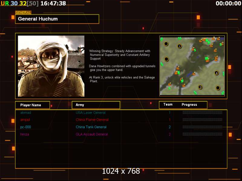The image size is (242, 181).
Task: Click the Army column header
Action: [96, 105]
